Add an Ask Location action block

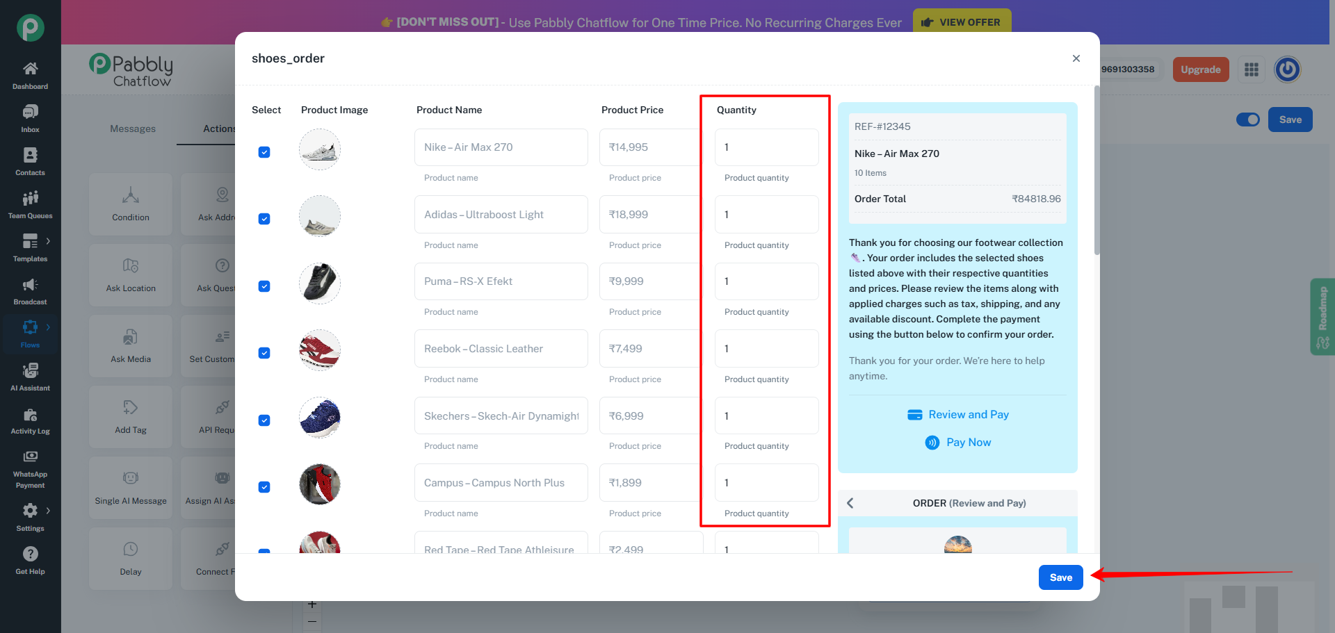click(131, 276)
